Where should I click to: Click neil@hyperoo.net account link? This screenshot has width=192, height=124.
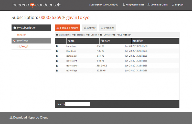[135, 5]
